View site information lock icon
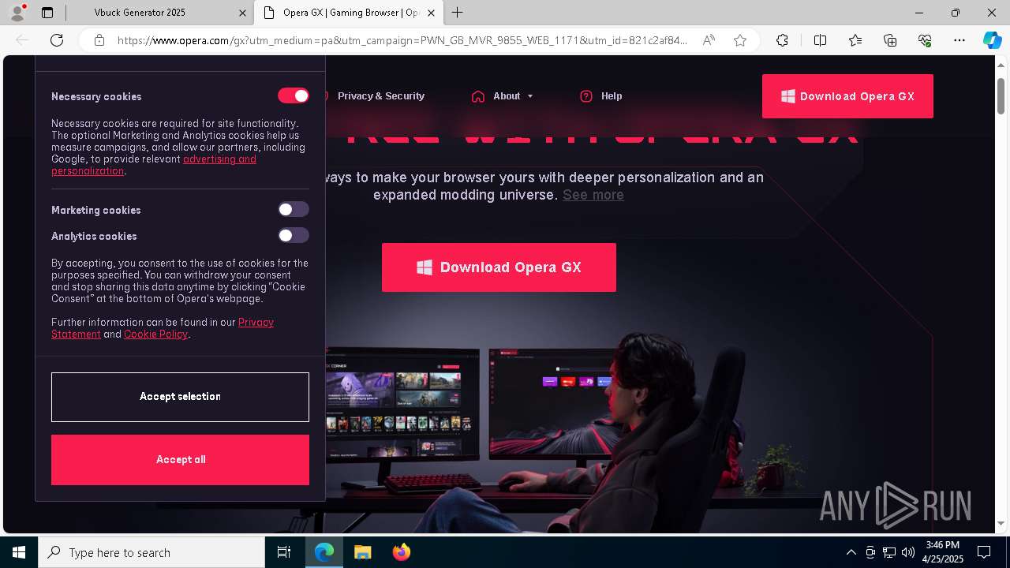Image resolution: width=1010 pixels, height=568 pixels. point(99,40)
